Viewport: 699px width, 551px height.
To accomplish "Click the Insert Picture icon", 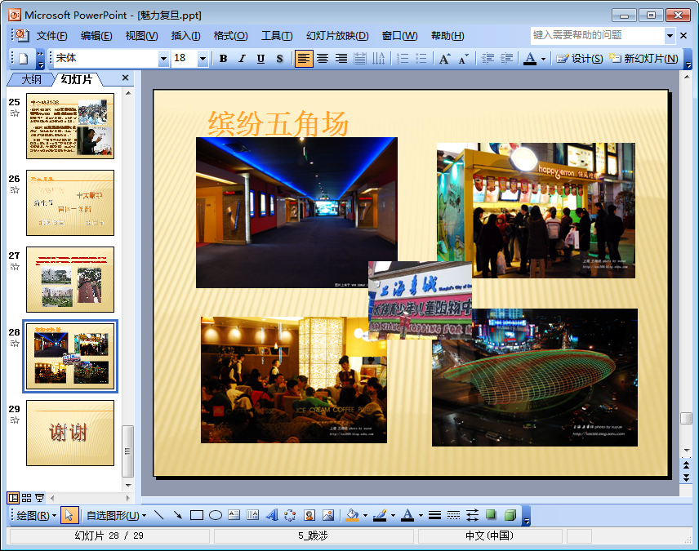I will (328, 515).
